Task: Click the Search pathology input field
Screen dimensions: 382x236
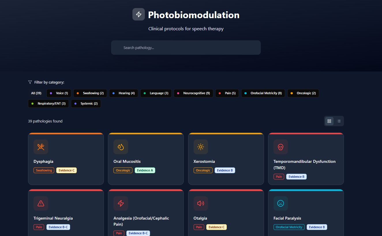Action: click(x=186, y=48)
